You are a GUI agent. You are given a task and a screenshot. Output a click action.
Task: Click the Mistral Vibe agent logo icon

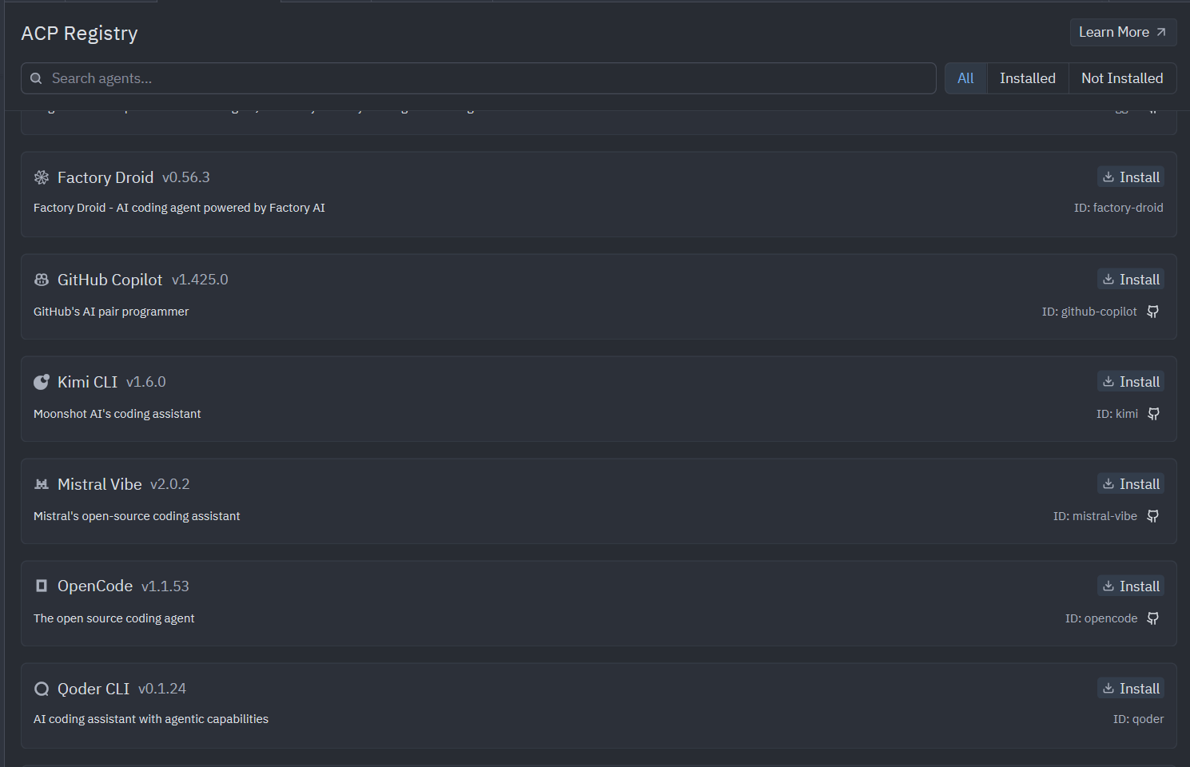42,484
